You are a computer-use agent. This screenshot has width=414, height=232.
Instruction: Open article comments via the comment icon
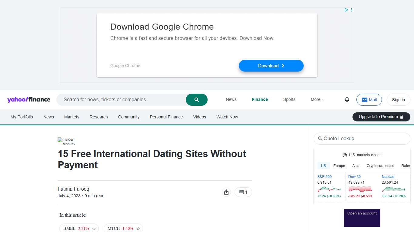[x=243, y=192]
